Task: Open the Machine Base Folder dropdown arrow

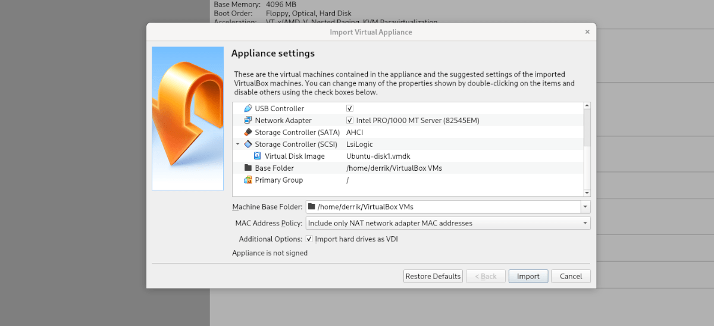Action: point(585,207)
